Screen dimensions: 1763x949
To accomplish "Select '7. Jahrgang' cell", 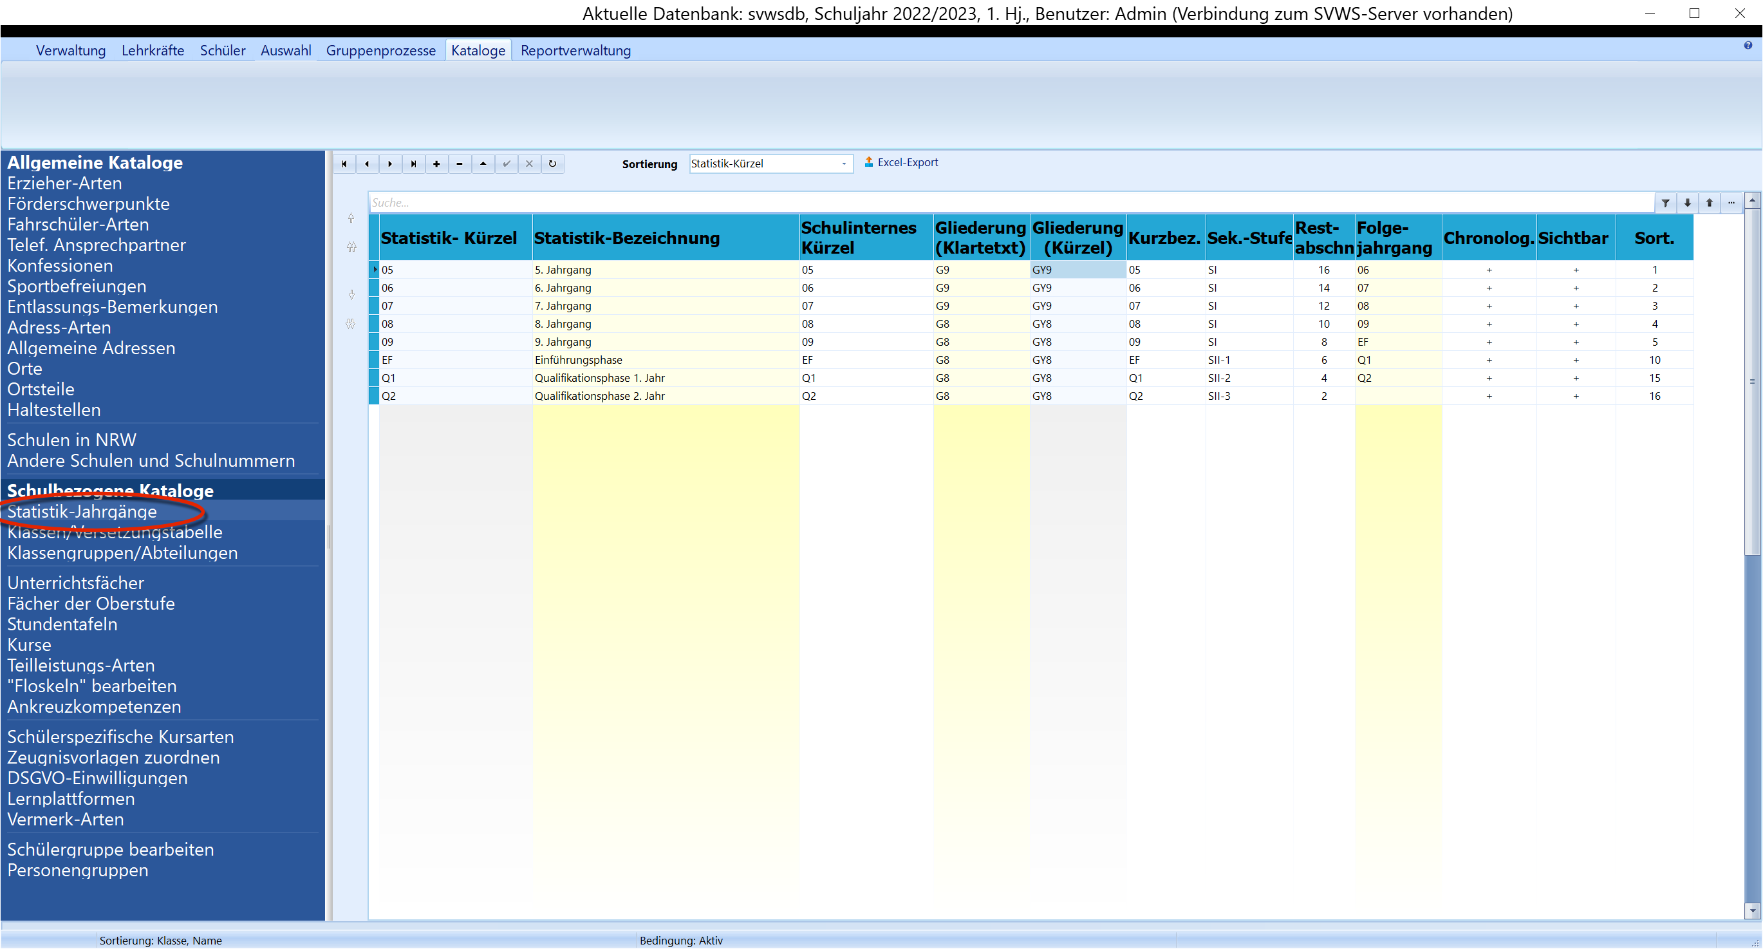I will coord(666,306).
